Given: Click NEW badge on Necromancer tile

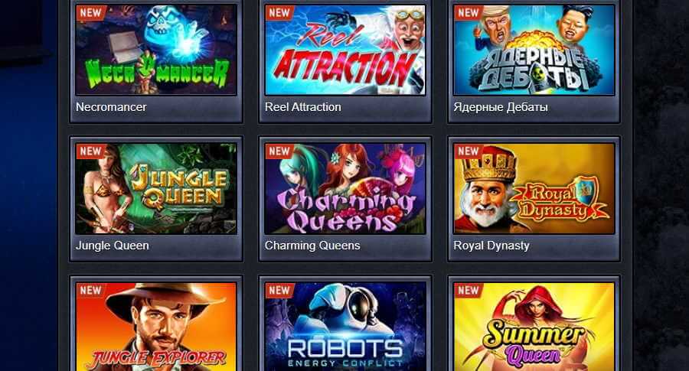Looking at the screenshot, I should point(90,13).
